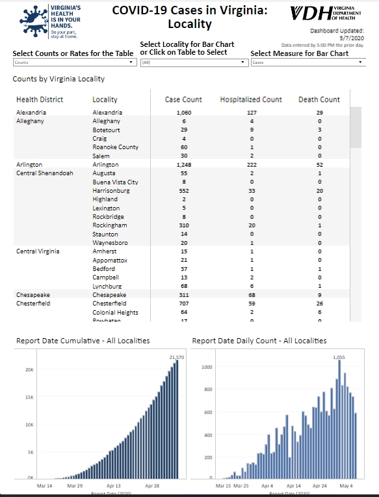The height and width of the screenshot is (497, 379).
Task: Click the Case Count column header
Action: click(x=183, y=100)
